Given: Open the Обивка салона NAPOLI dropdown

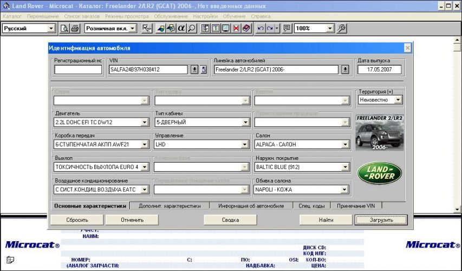Looking at the screenshot, I should pyautogui.click(x=344, y=189).
